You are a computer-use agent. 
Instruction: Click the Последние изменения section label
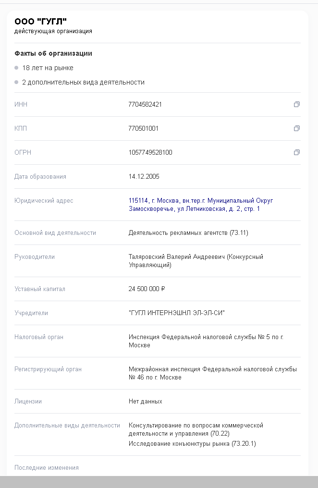tap(47, 467)
